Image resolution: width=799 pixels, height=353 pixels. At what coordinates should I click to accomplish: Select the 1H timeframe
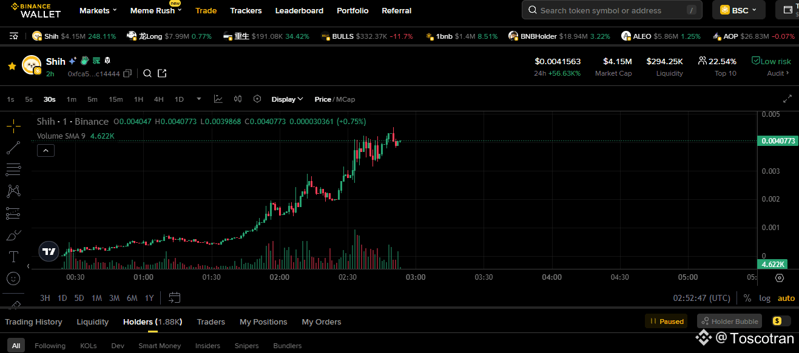coord(138,99)
